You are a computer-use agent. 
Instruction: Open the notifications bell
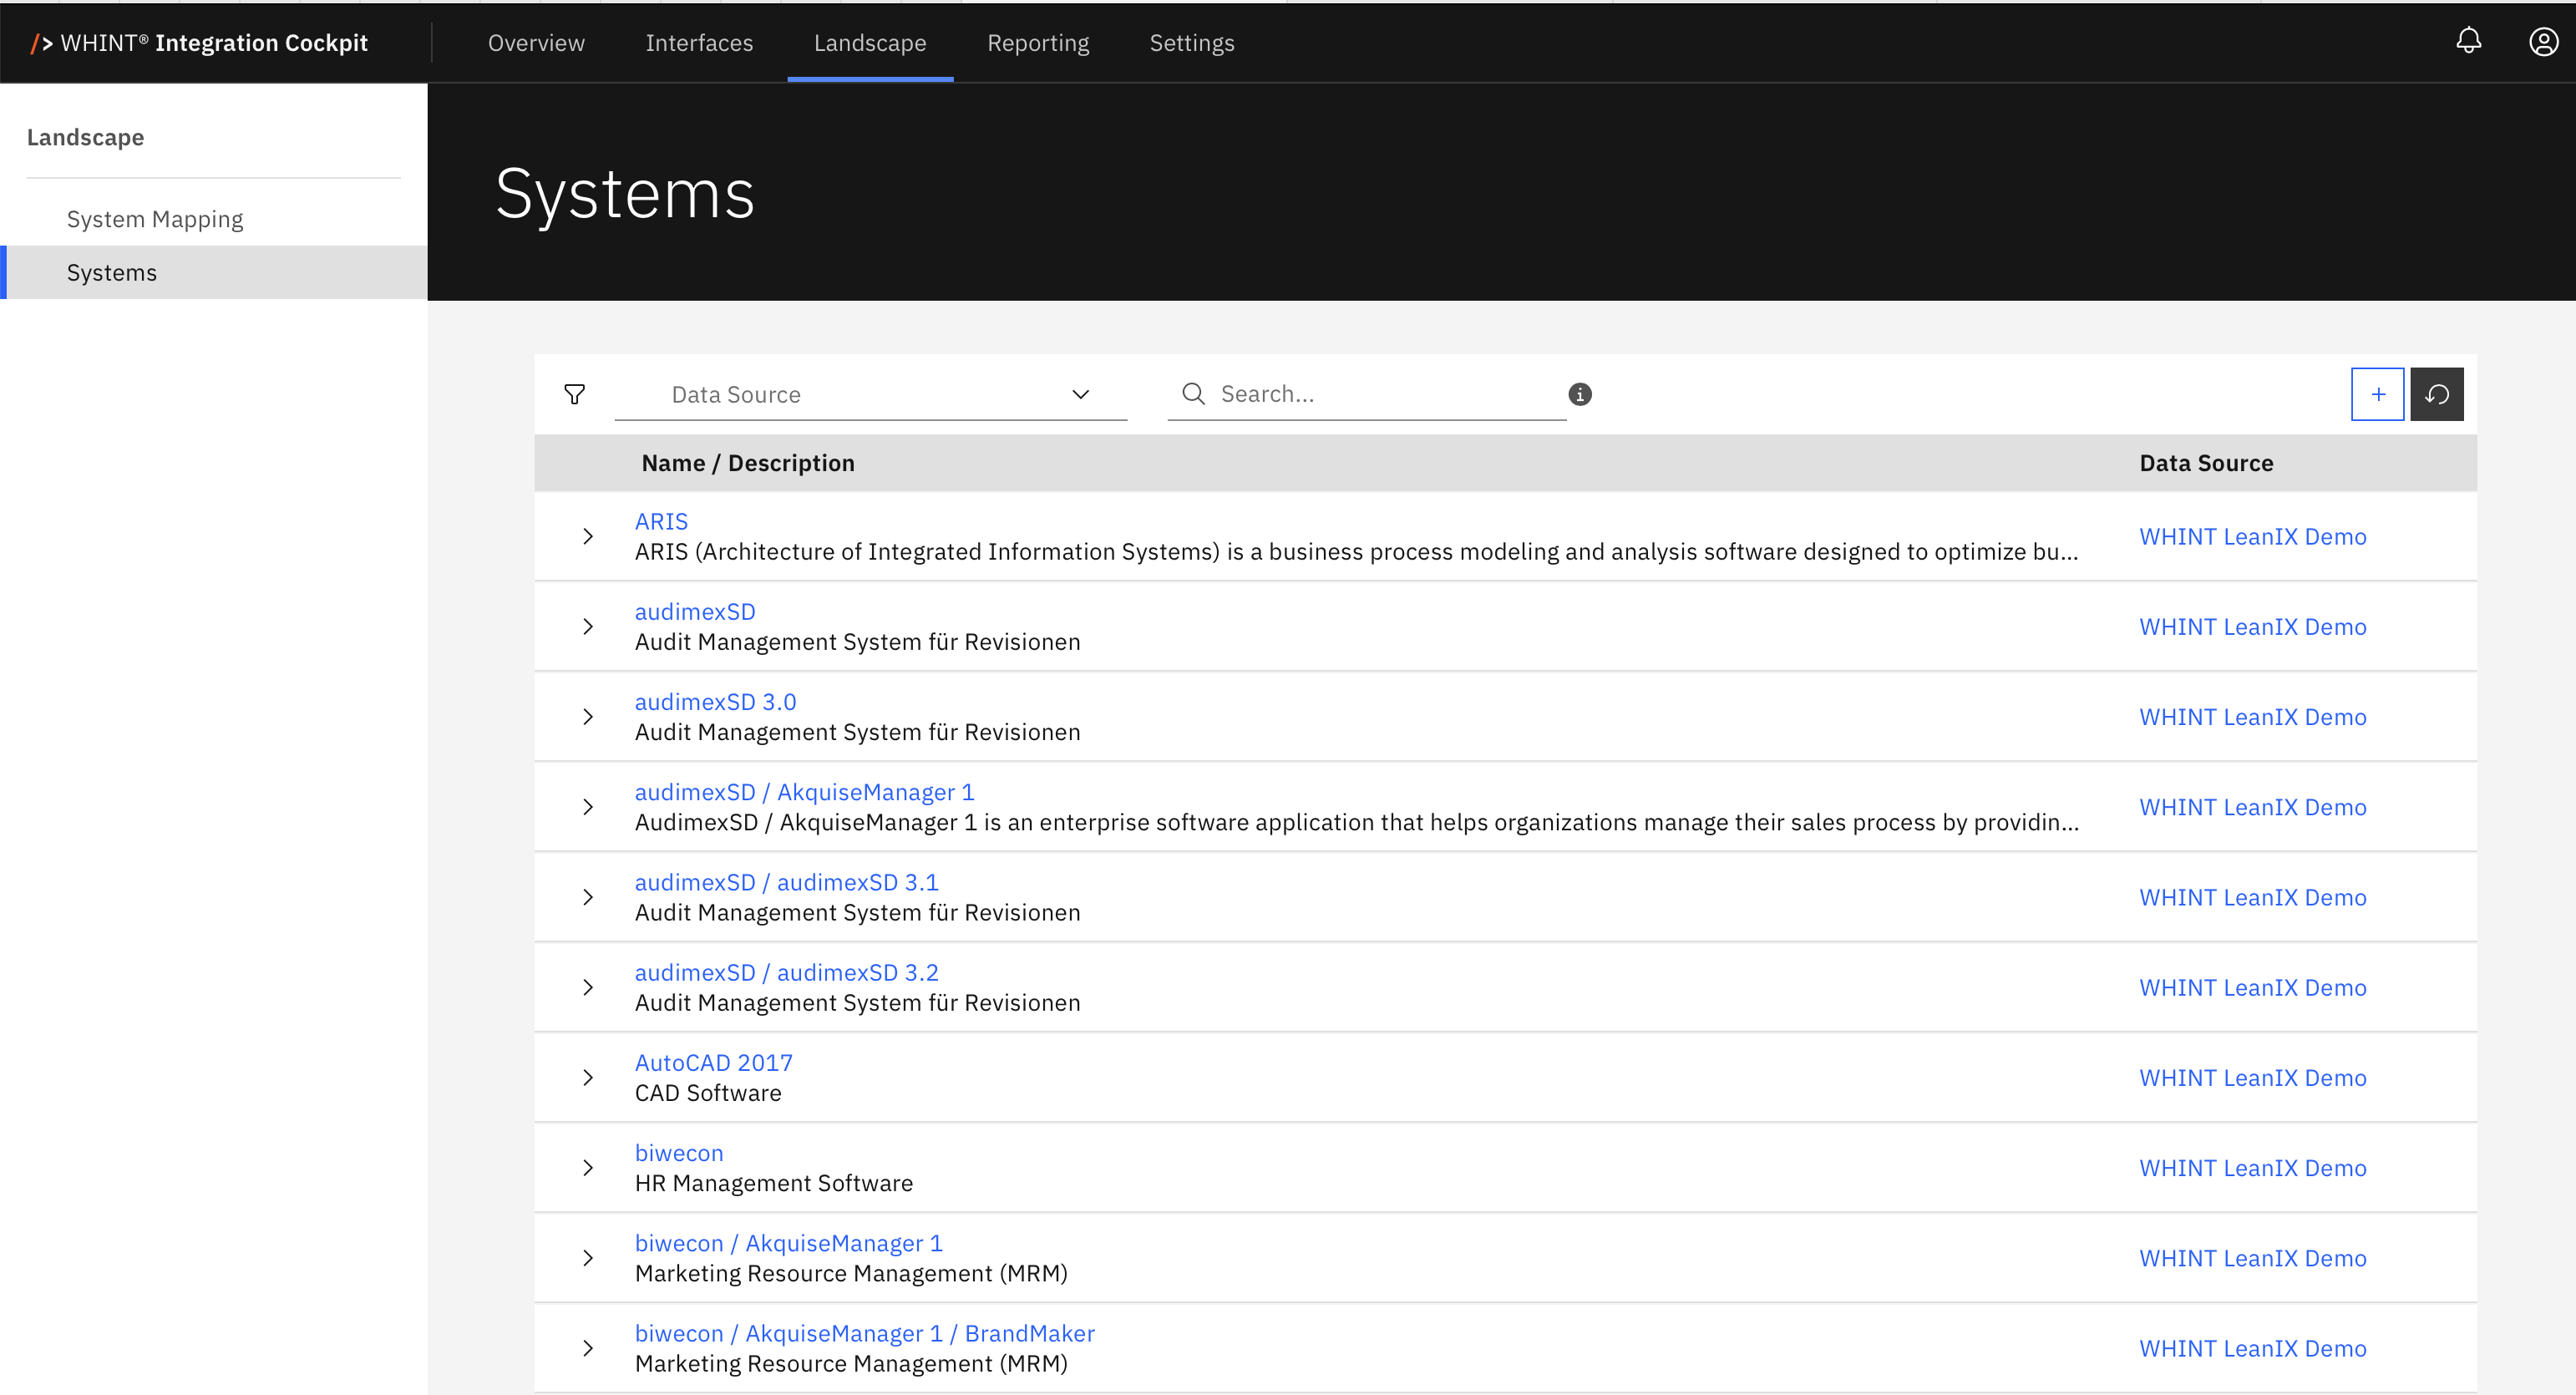(2468, 41)
